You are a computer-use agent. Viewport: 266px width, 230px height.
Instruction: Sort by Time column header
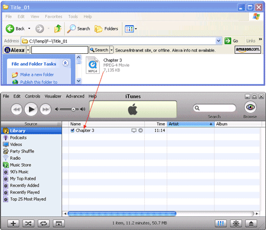coord(155,124)
